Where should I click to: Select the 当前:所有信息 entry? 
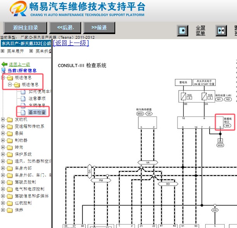coord(22,70)
